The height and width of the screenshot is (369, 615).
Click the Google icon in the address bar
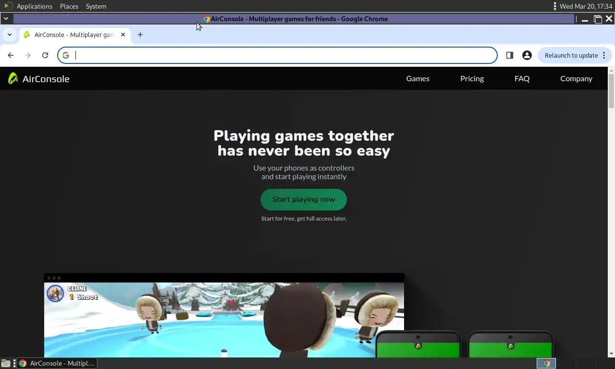click(x=66, y=55)
